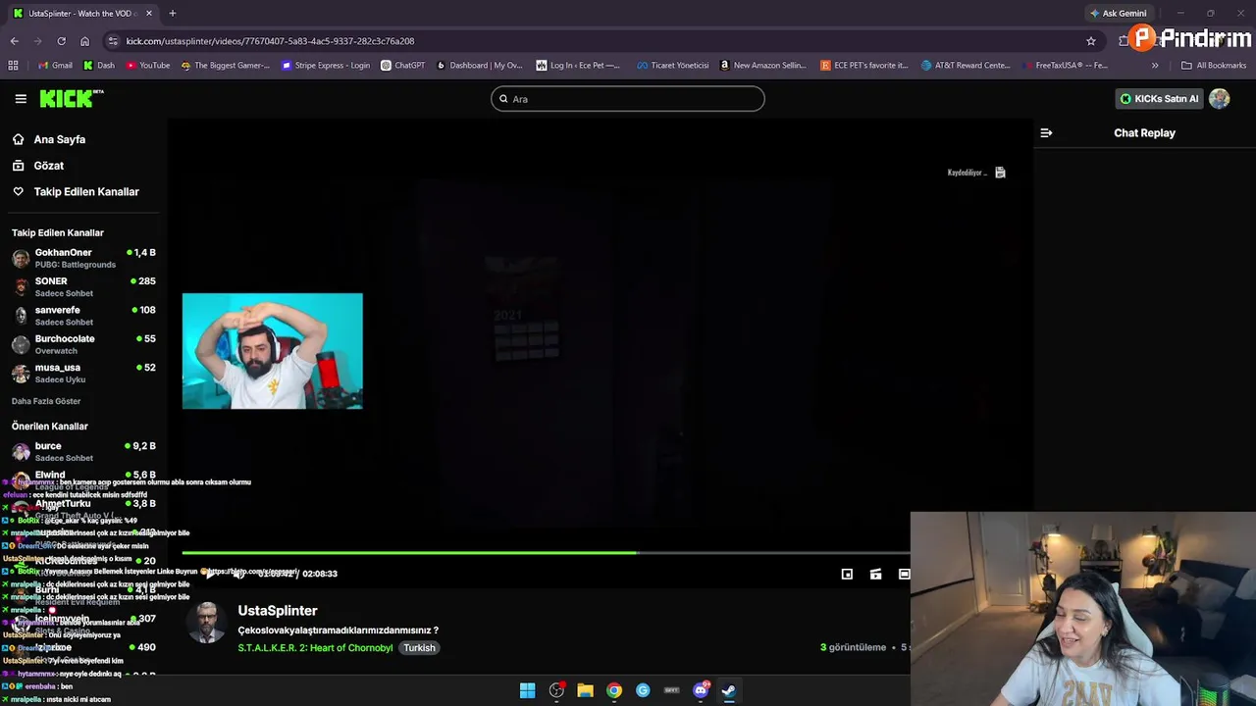Open AT&T Reward Center bookmark
Screen dimensions: 1256x706
[966, 66]
